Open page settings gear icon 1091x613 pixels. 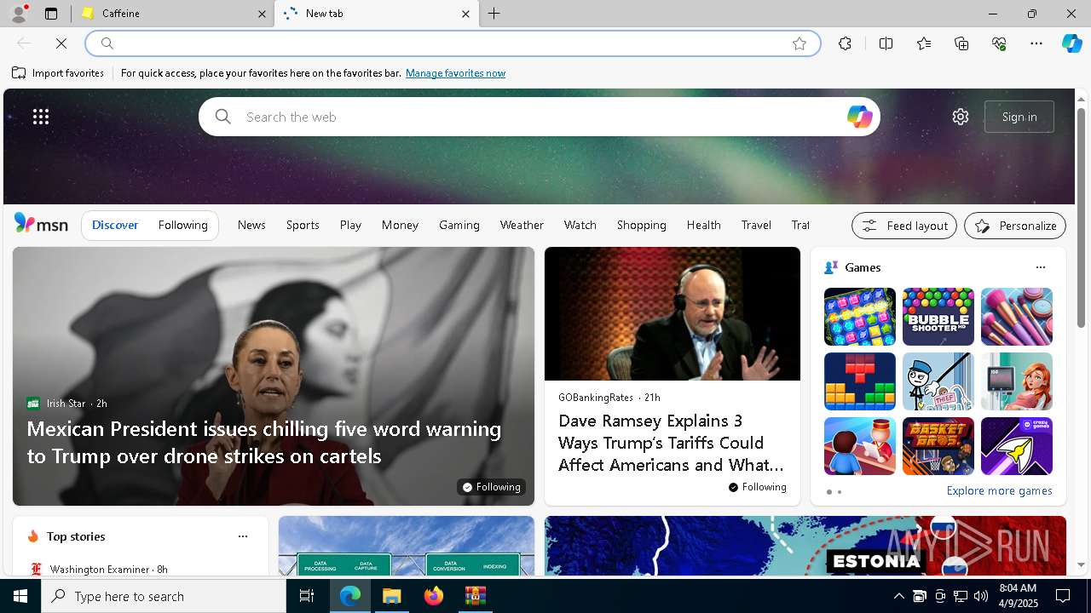point(961,117)
